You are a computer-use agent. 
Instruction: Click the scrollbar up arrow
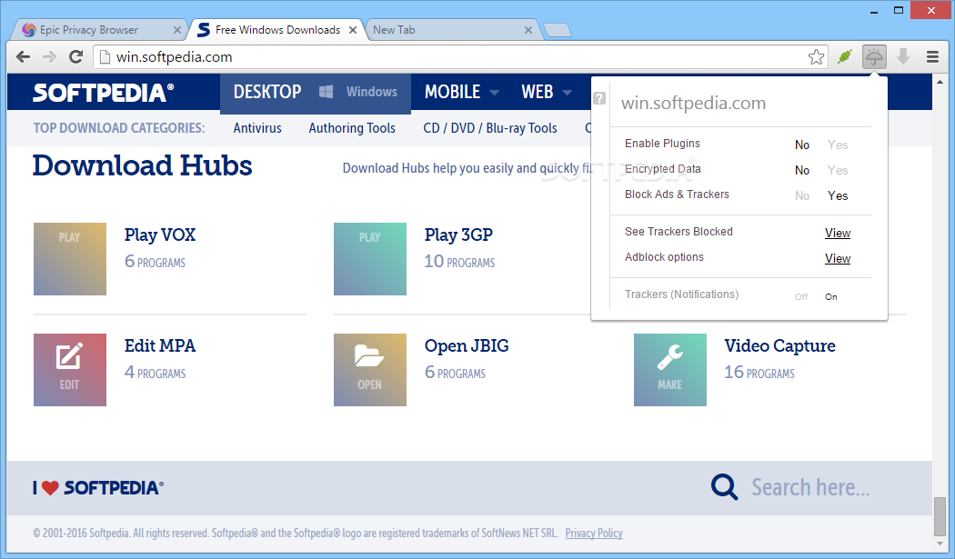[940, 82]
